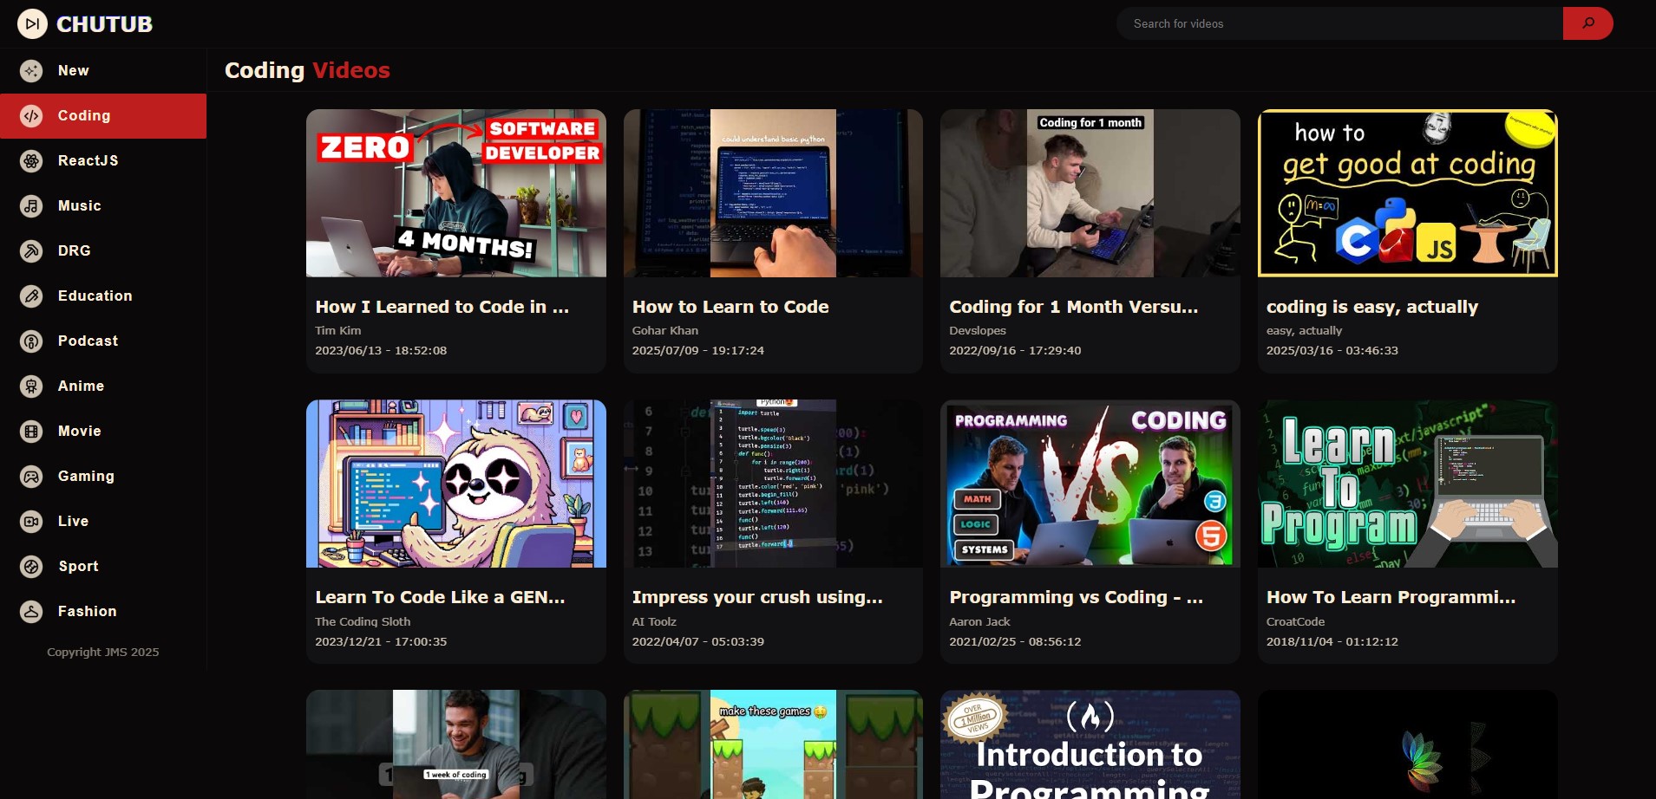Screen dimensions: 1656x799
Task: Select the DRG sidebar item
Action: tap(74, 250)
